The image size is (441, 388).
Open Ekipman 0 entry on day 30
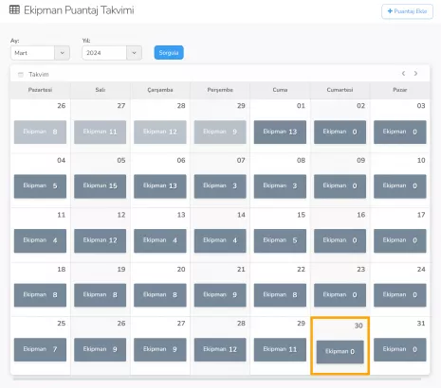pos(340,352)
